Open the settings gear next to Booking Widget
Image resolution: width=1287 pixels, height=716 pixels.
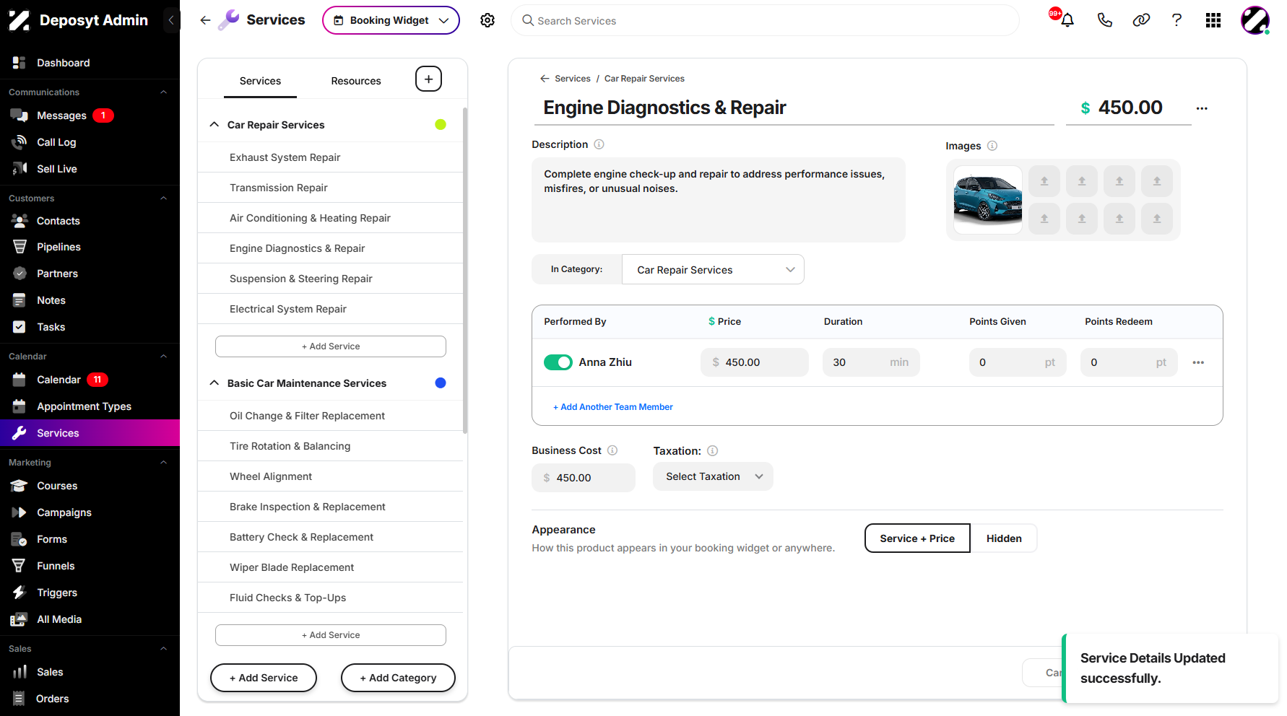(x=487, y=20)
